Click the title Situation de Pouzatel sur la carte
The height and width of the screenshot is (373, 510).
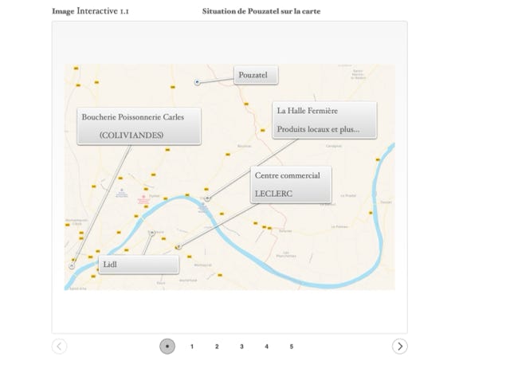261,11
